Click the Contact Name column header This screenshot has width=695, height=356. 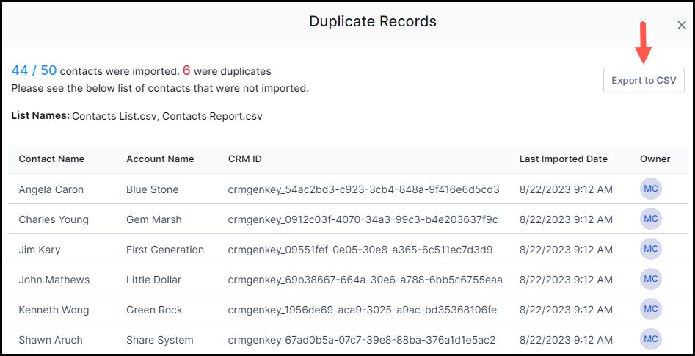[x=51, y=159]
